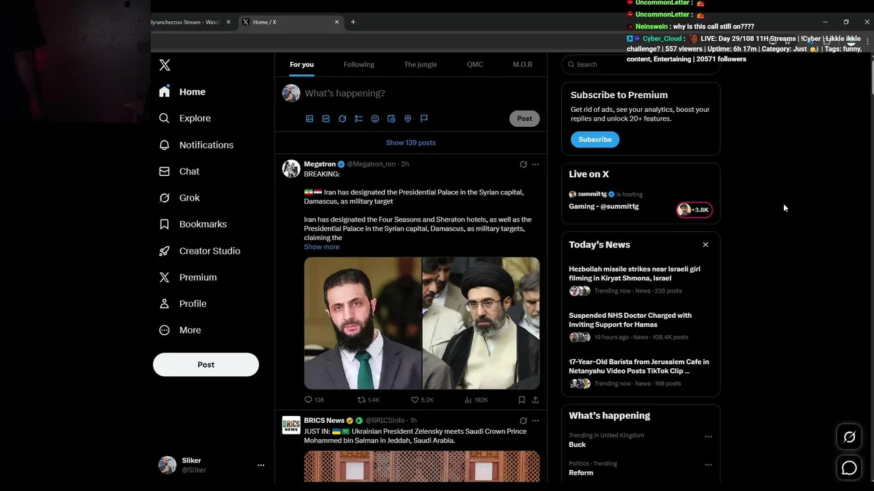Open the floating Grok button
Viewport: 874px width, 491px height.
pos(849,437)
